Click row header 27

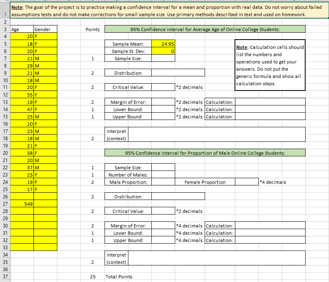[x=5, y=204]
